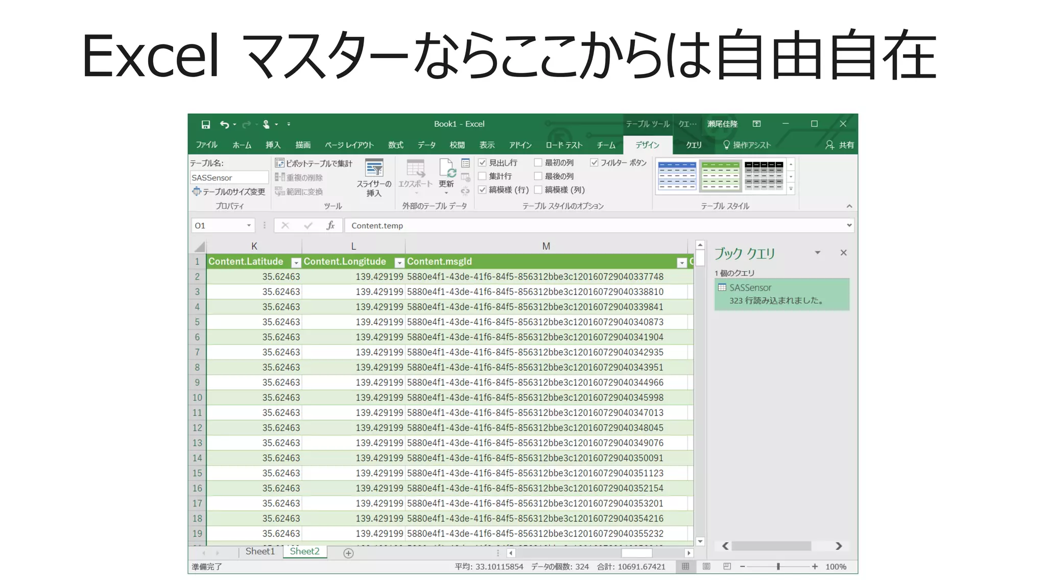Switch to Page Layout view icon
1046x588 pixels.
pyautogui.click(x=706, y=567)
